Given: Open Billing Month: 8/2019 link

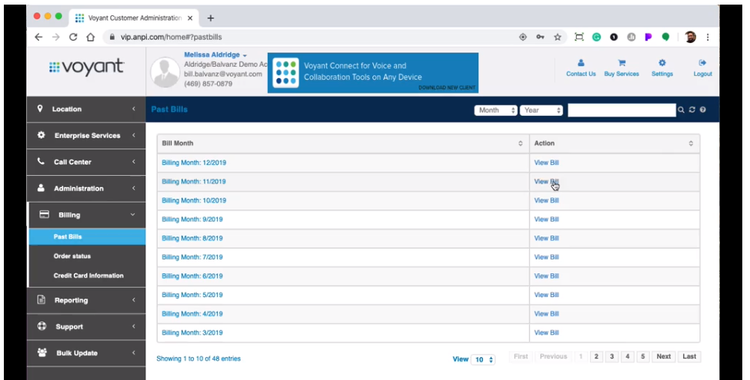Looking at the screenshot, I should point(192,238).
